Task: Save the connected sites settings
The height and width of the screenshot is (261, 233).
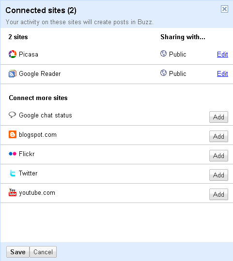Action: [x=18, y=252]
